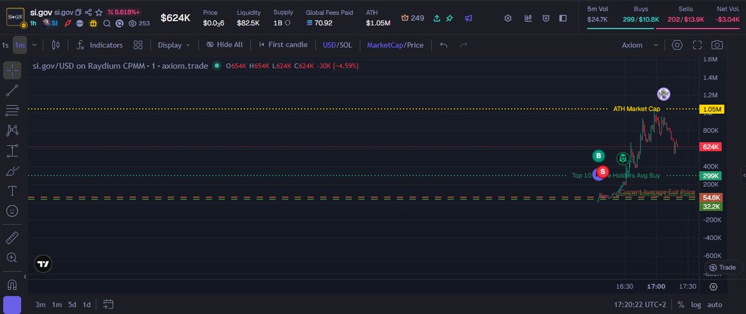Screen dimensions: 746x314
Task: Toggle Hide All overlays
Action: [x=224, y=45]
